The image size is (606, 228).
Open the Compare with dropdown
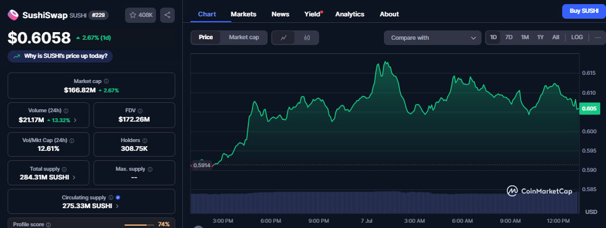(432, 38)
